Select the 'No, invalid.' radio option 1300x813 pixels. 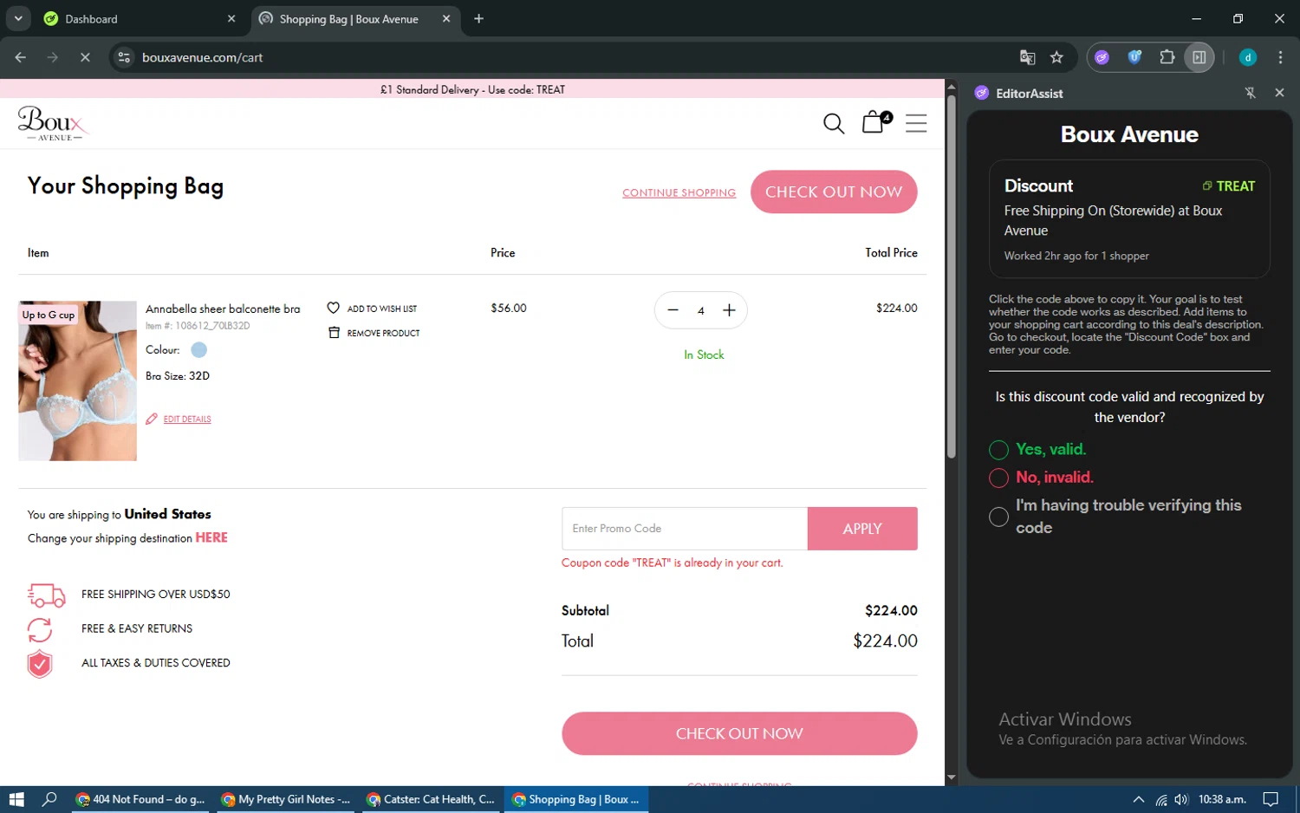(x=998, y=478)
